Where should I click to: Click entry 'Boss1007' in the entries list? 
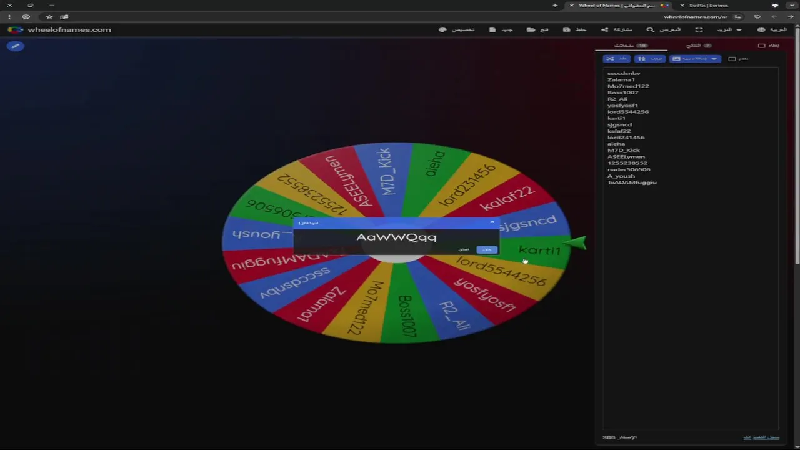click(622, 92)
